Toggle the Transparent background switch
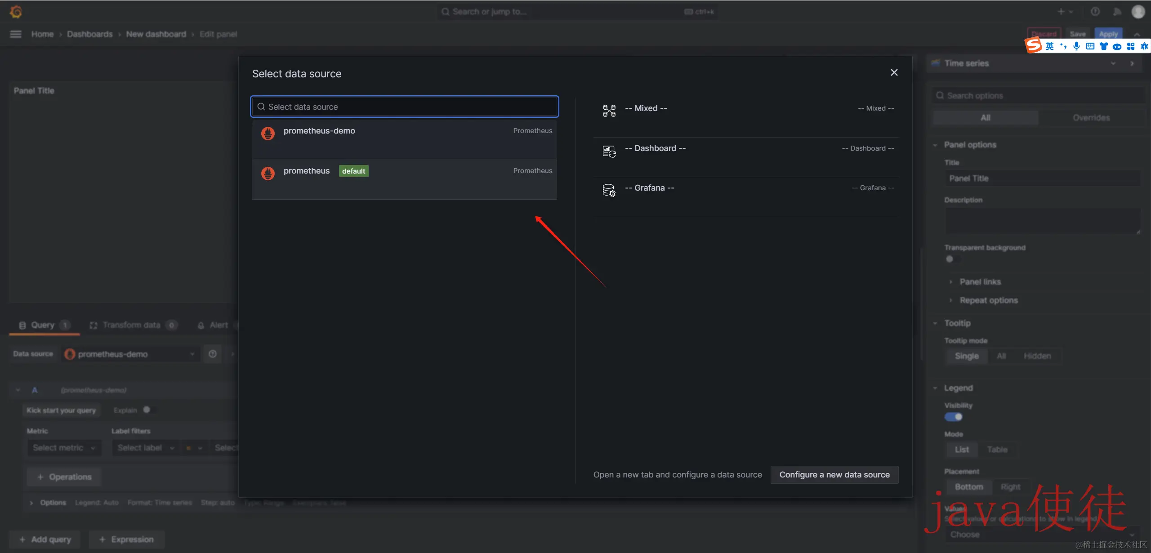This screenshot has height=553, width=1151. (952, 259)
